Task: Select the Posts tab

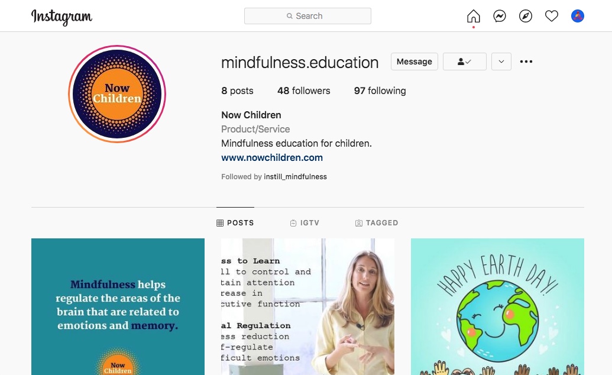Action: (x=235, y=222)
